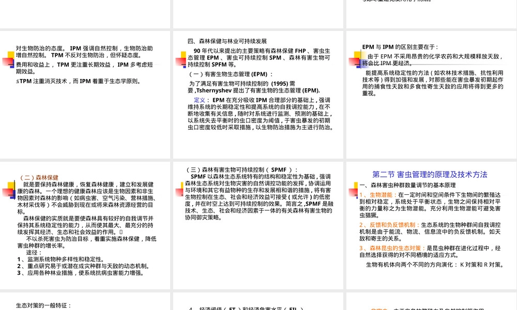This screenshot has width=517, height=310.
Task: Select the slide headed EPM 与 IPM 的区别主要在于
Action: point(432,95)
